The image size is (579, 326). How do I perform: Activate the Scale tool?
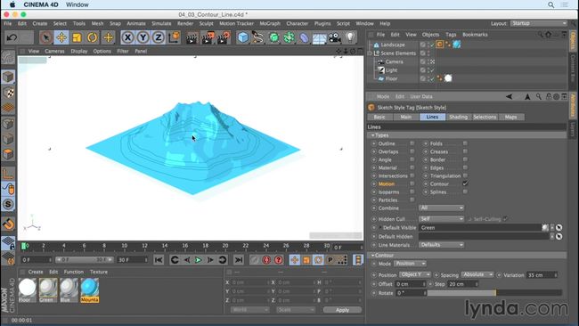[77, 37]
